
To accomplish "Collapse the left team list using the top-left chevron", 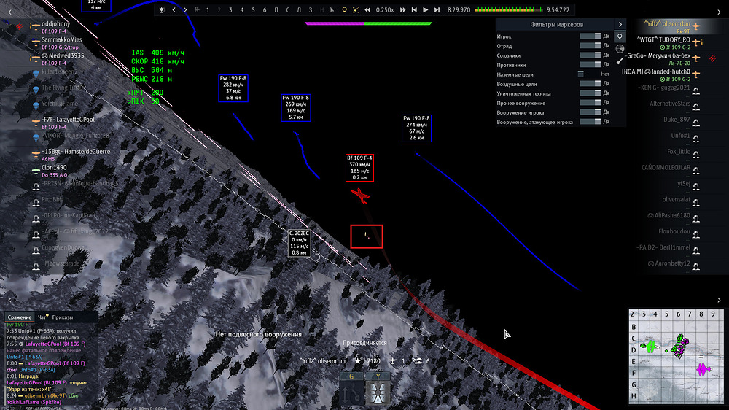I will pyautogui.click(x=9, y=12).
